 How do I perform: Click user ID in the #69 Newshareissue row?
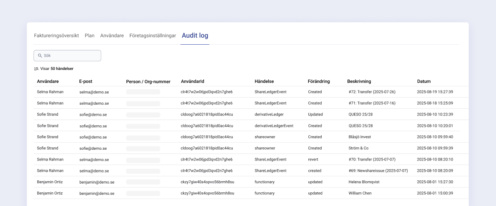[207, 170]
